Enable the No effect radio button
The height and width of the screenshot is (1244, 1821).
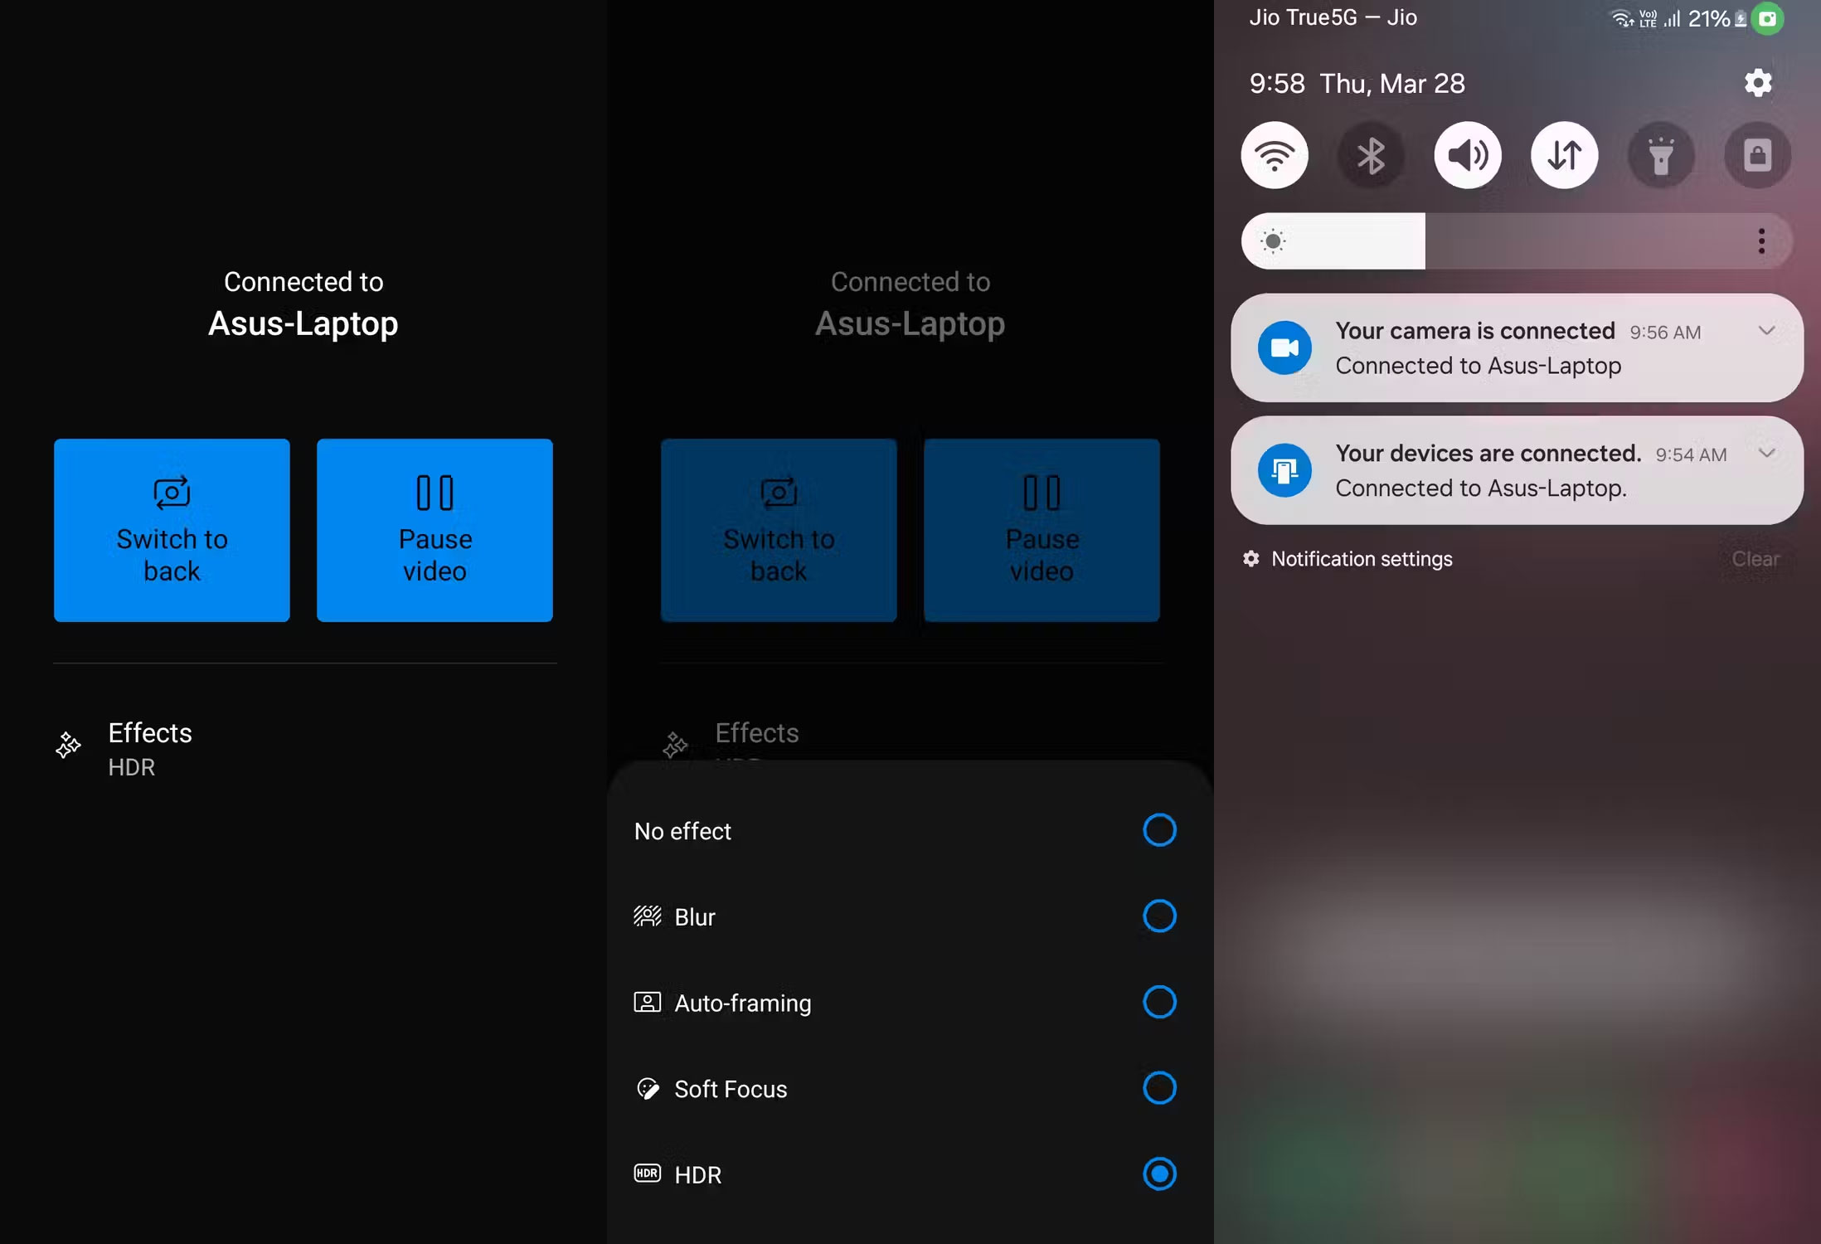tap(1159, 830)
